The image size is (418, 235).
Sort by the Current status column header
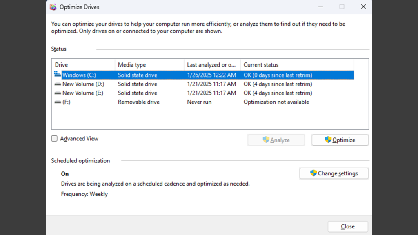[297, 65]
